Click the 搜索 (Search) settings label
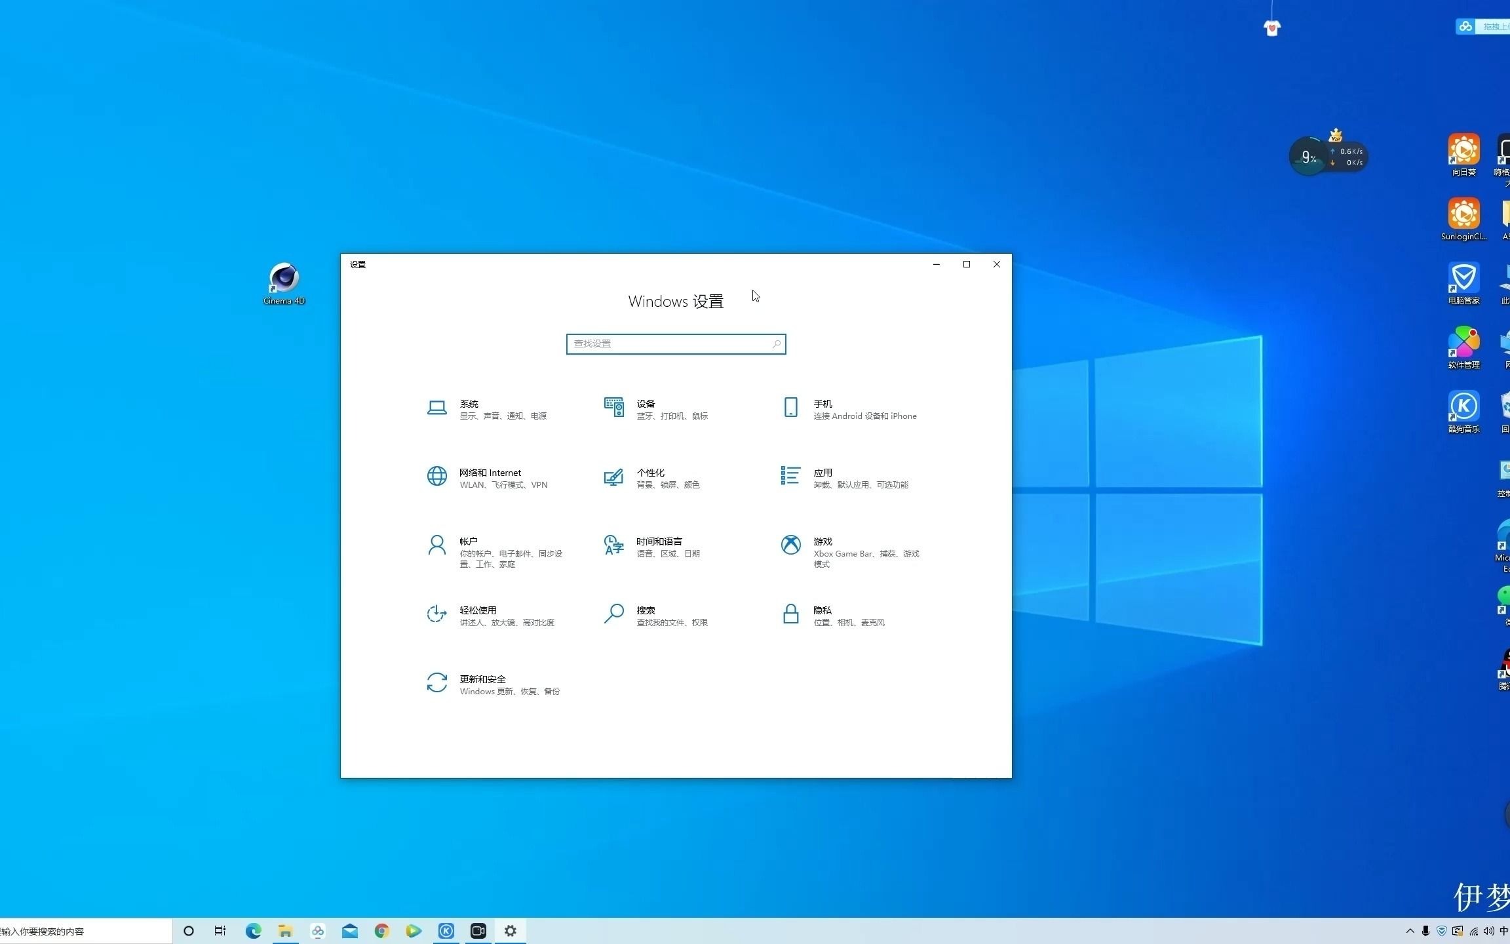Viewport: 1510px width, 944px height. (x=646, y=610)
